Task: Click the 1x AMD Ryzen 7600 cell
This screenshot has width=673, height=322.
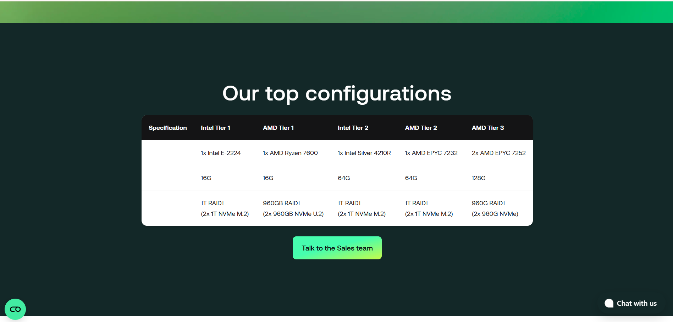Action: click(x=290, y=153)
